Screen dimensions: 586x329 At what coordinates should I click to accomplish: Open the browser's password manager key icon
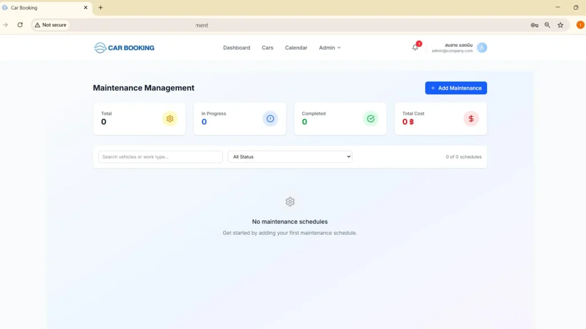click(x=534, y=25)
